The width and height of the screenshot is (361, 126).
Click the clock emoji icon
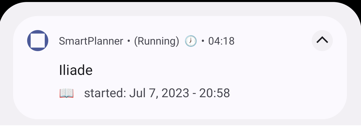click(x=191, y=41)
